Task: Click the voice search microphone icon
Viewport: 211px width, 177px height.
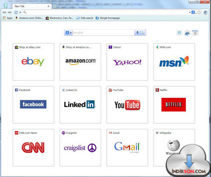Action: tap(137, 33)
